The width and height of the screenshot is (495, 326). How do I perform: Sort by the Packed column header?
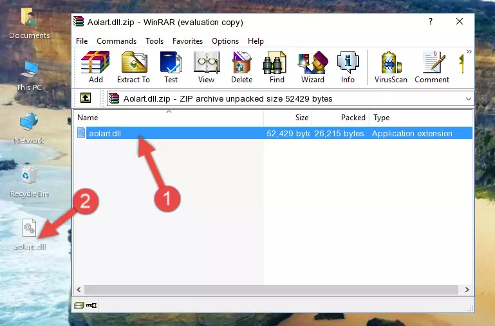pos(341,118)
